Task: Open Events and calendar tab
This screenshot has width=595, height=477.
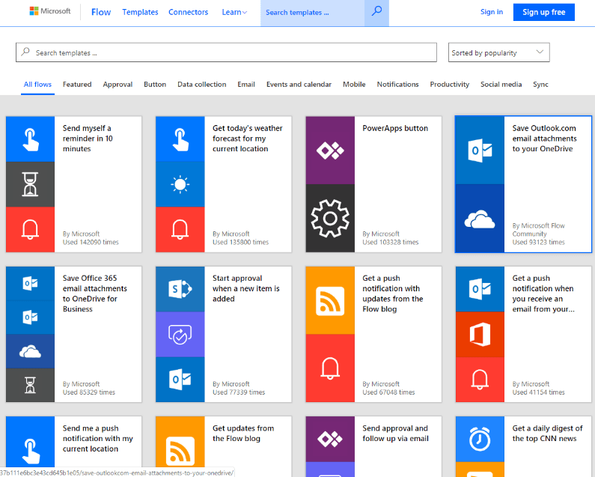Action: (299, 85)
